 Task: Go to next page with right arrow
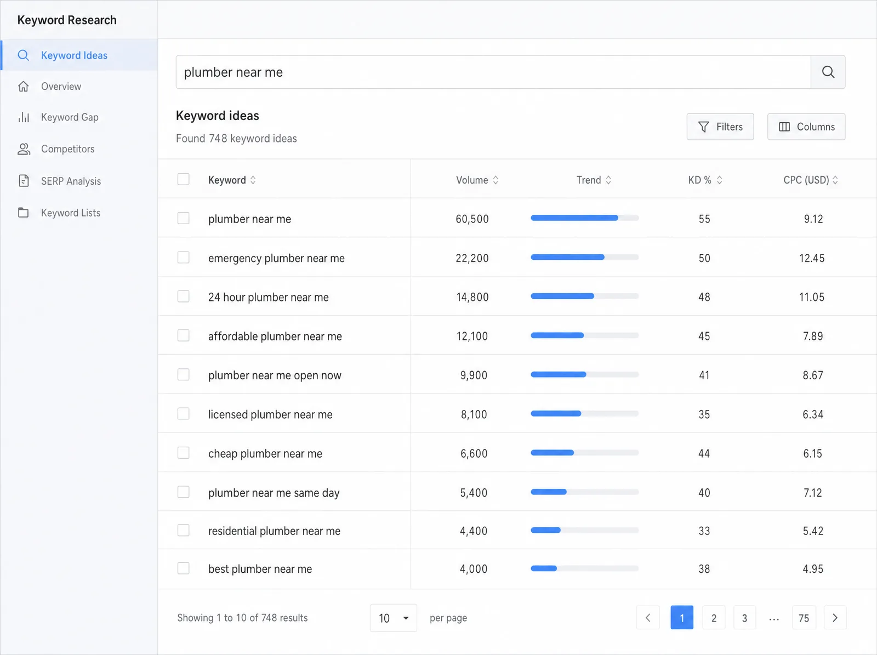[835, 618]
